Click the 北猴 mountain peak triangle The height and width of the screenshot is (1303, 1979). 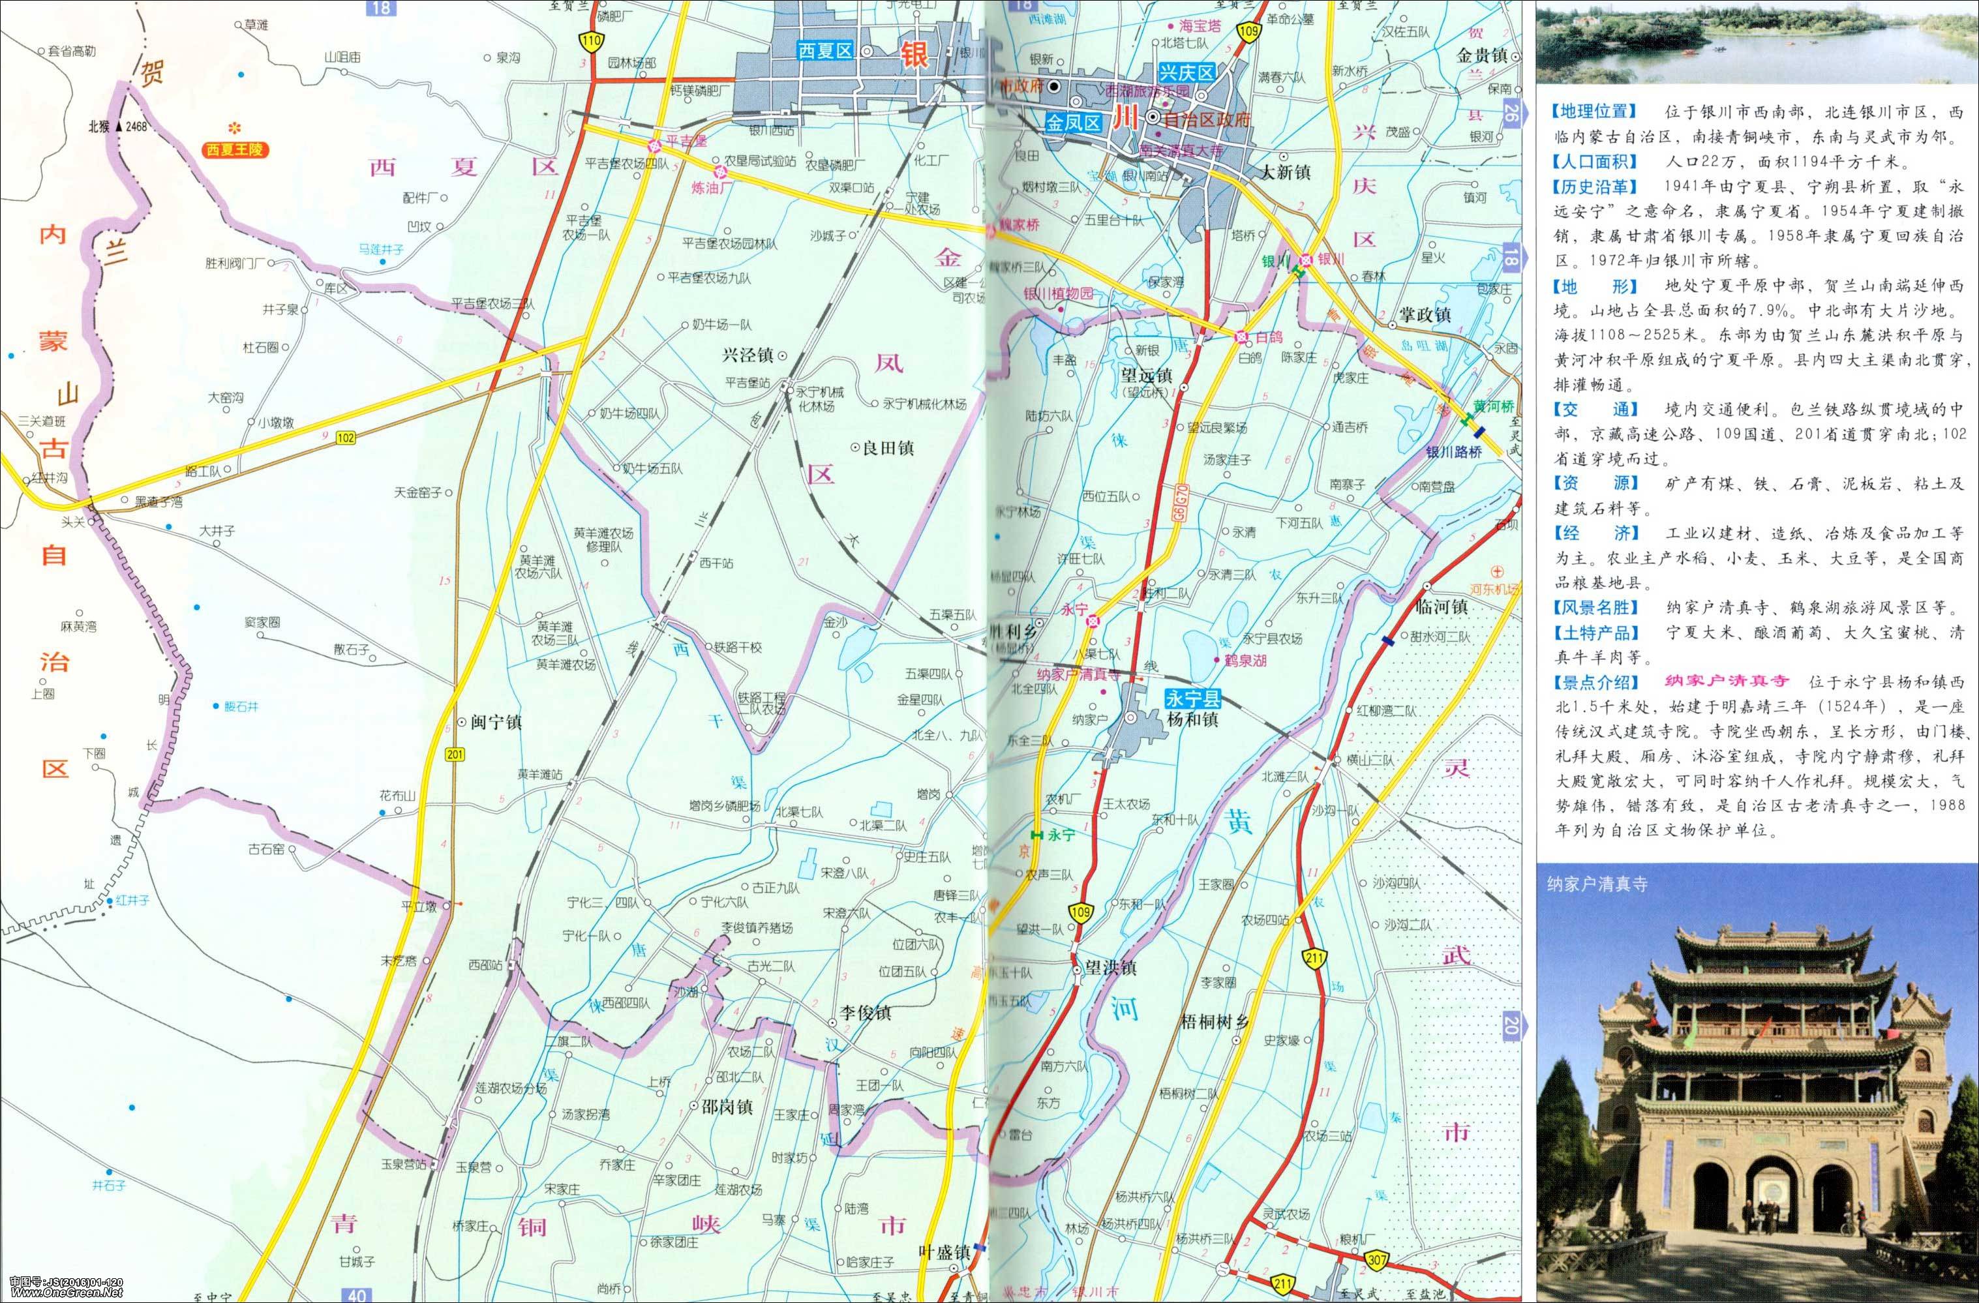[x=120, y=127]
